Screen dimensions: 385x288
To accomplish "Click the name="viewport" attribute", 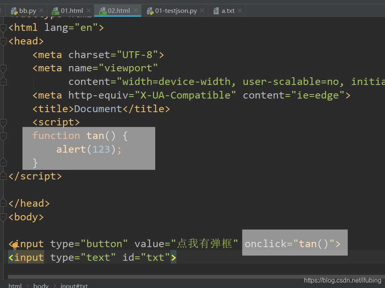I will point(113,68).
